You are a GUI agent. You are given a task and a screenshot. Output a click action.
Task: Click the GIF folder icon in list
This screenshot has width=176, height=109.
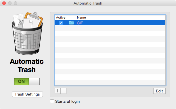pos(71,23)
